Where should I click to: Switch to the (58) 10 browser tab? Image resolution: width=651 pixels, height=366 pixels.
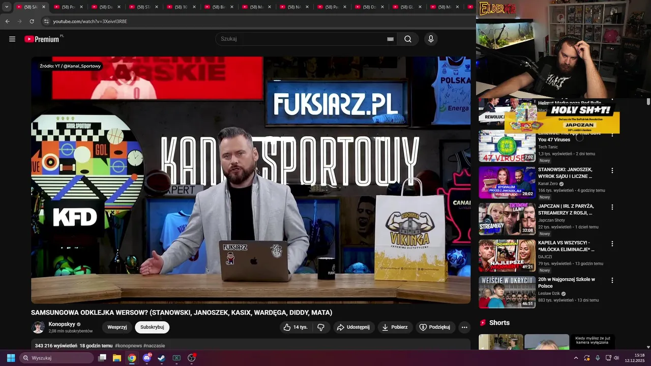(x=181, y=7)
